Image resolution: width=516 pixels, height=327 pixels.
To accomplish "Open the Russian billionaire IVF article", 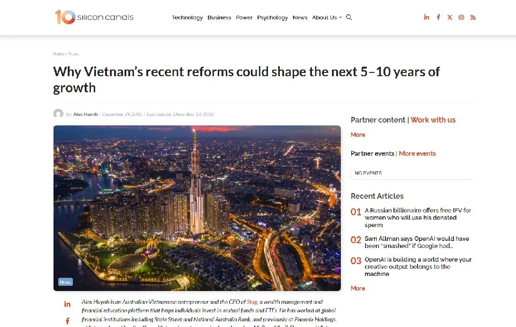I will (418, 217).
